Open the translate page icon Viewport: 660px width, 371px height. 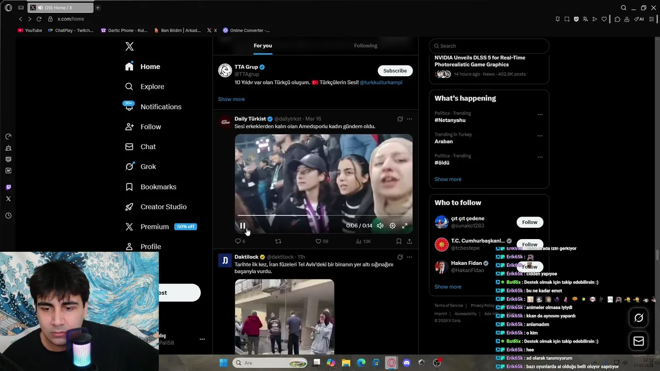point(585,19)
